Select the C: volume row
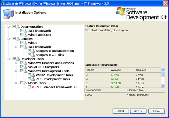The image size is (169, 118). pyautogui.click(x=123, y=75)
